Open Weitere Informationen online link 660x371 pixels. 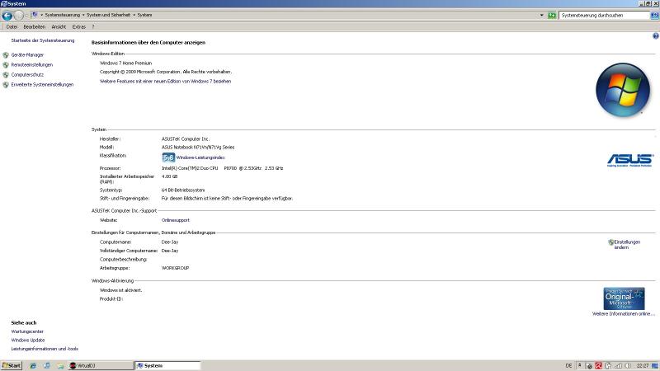[624, 314]
